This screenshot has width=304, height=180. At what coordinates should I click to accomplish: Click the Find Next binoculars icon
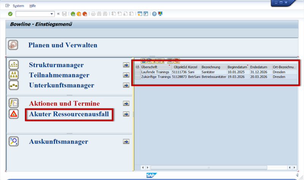coord(105,14)
